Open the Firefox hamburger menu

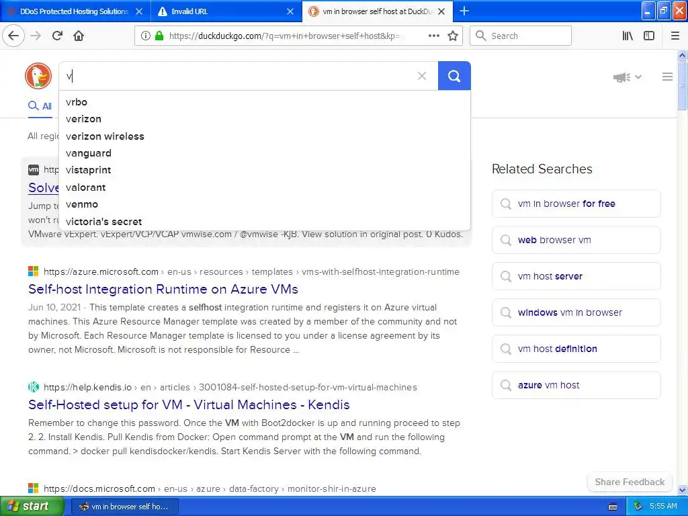pos(675,36)
